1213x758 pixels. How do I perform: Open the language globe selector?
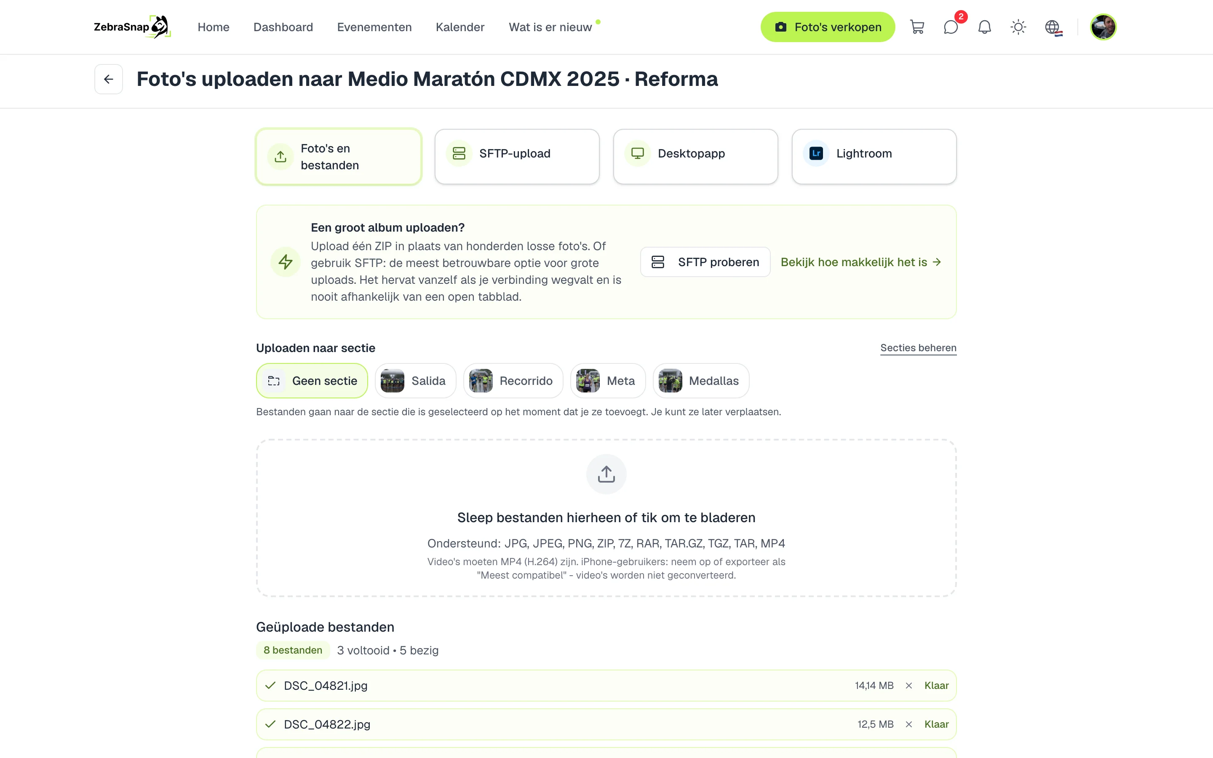click(x=1053, y=27)
